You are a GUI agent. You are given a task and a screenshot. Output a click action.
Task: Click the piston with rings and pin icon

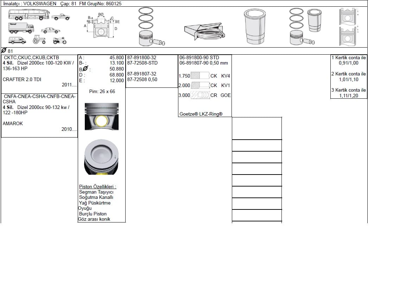pyautogui.click(x=151, y=27)
